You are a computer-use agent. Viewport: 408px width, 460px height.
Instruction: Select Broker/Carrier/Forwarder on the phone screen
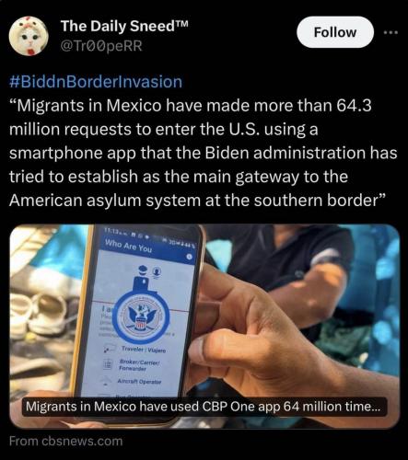click(139, 365)
